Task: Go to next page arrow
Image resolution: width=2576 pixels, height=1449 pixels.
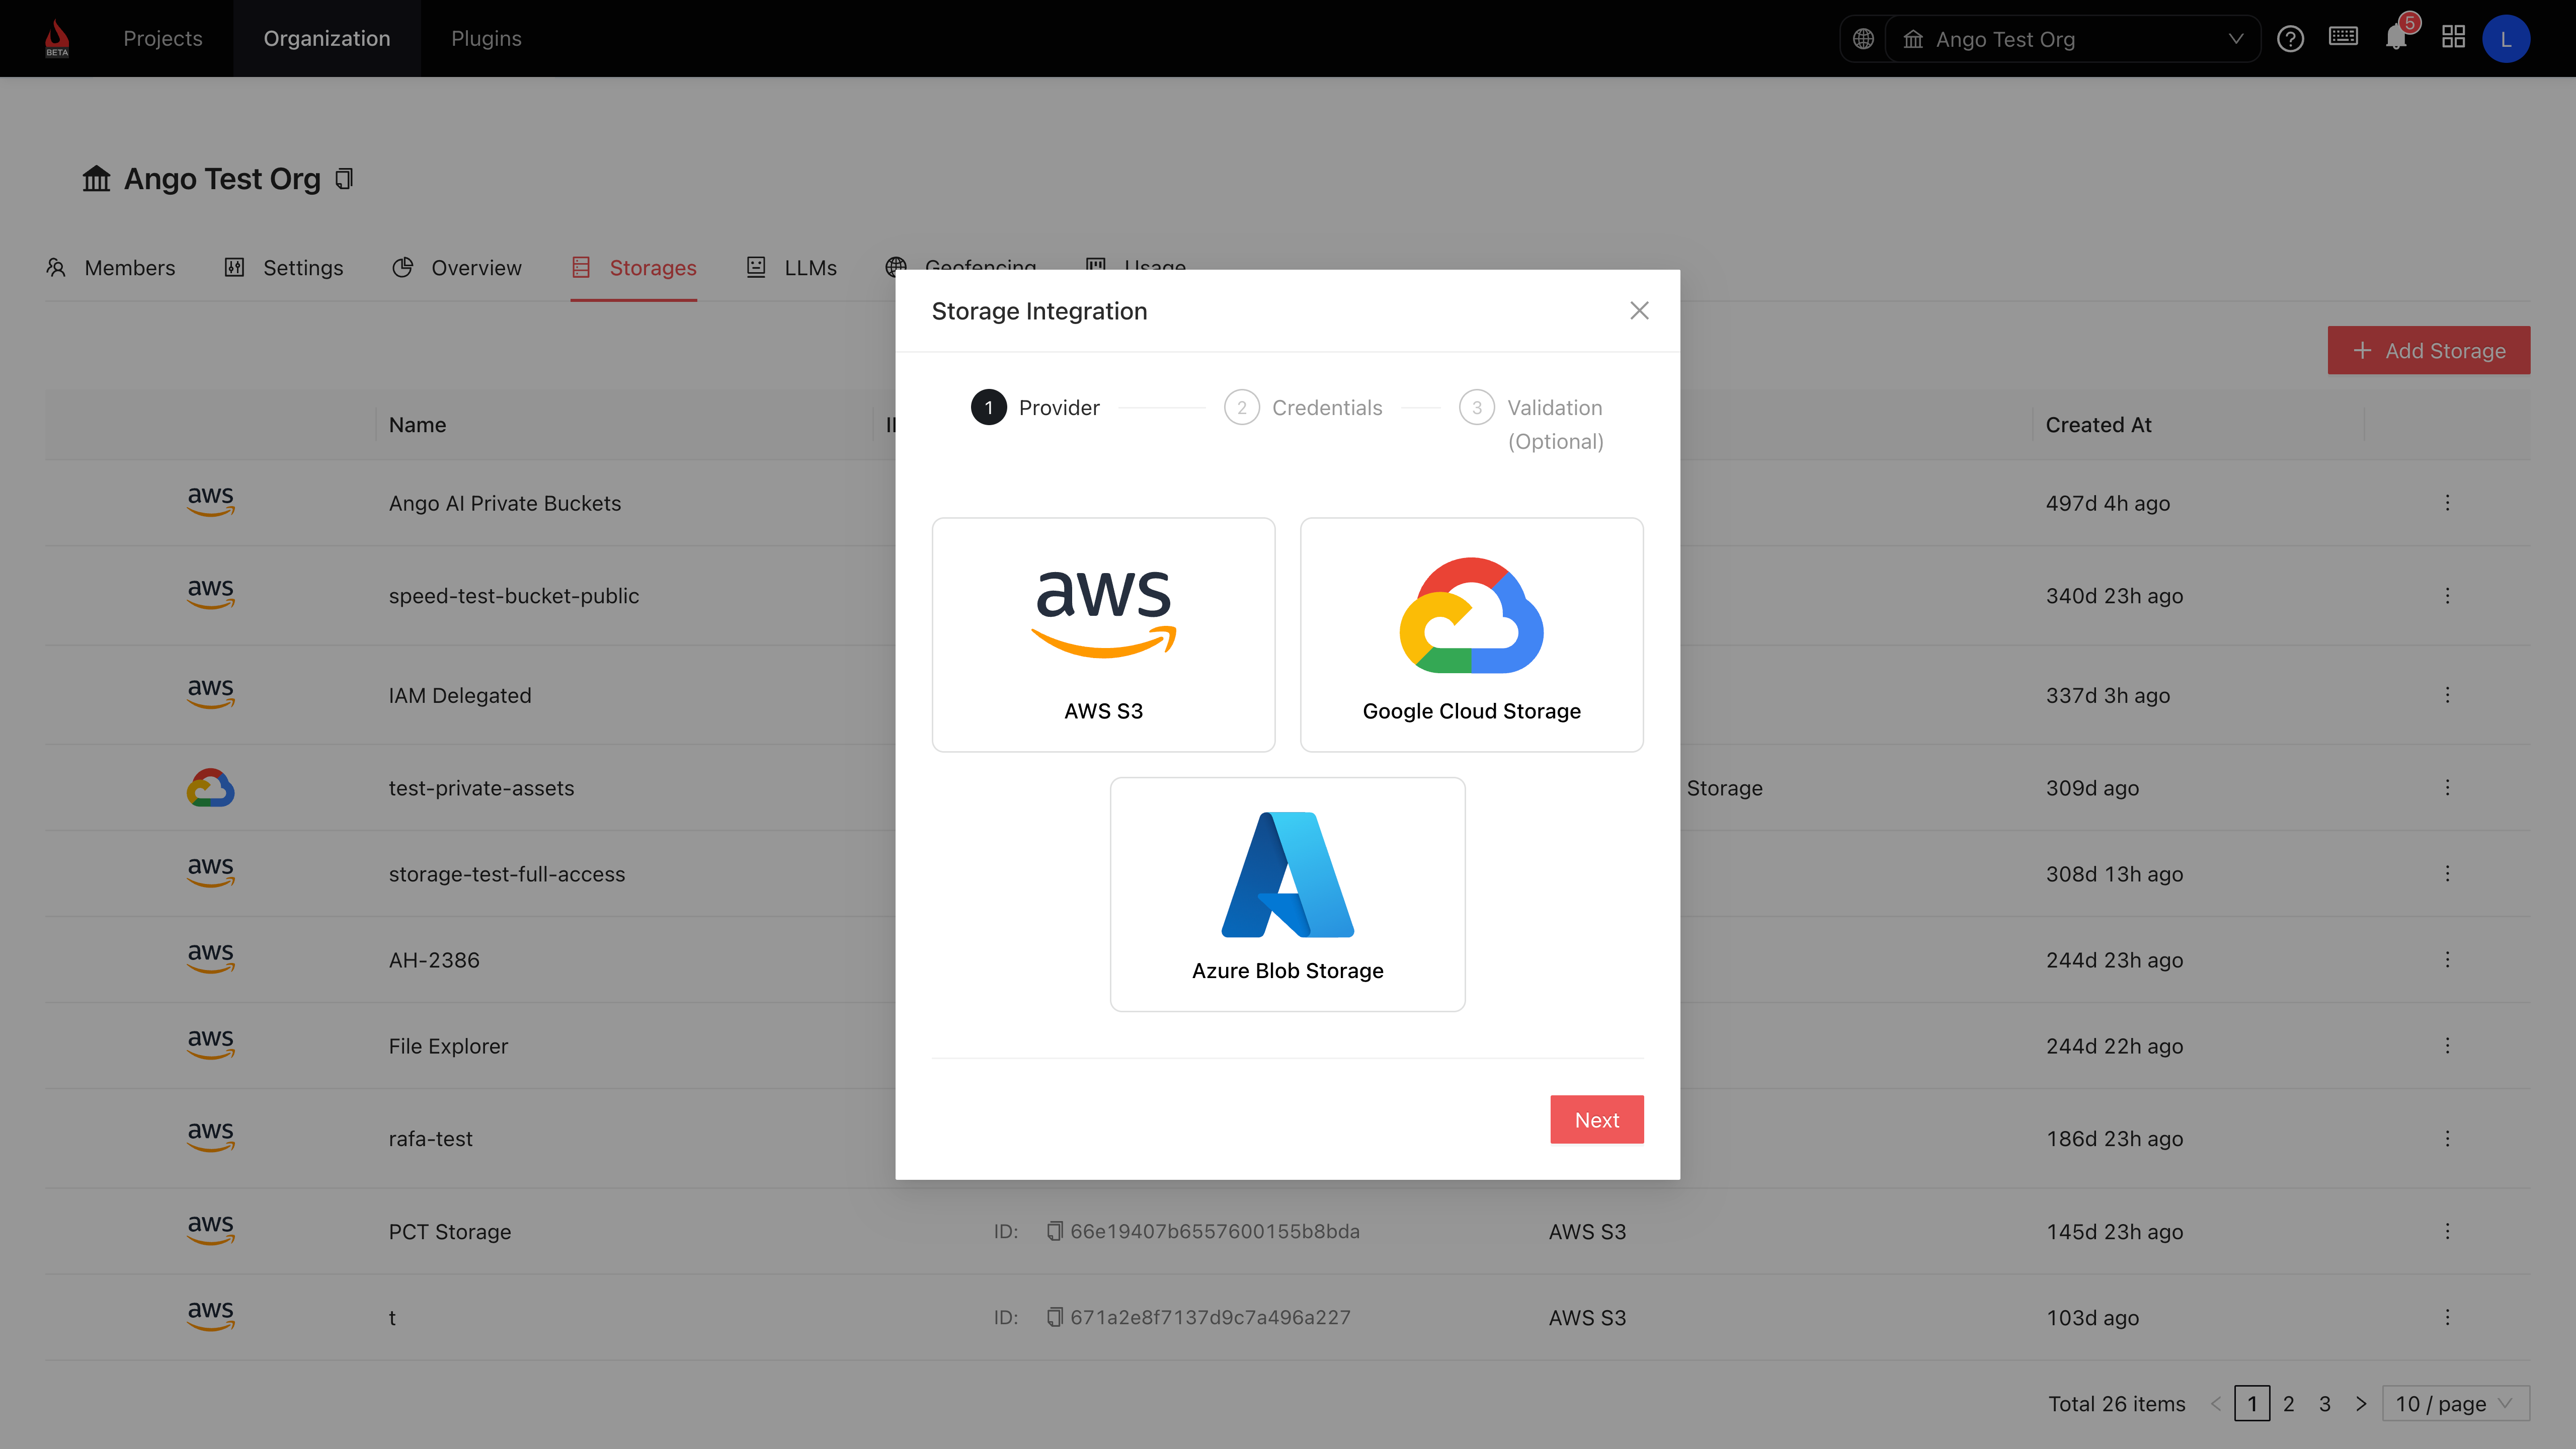Action: coord(2361,1404)
